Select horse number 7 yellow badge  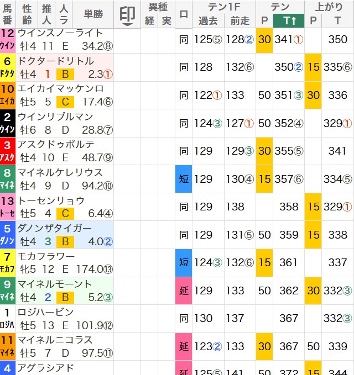pyautogui.click(x=8, y=263)
